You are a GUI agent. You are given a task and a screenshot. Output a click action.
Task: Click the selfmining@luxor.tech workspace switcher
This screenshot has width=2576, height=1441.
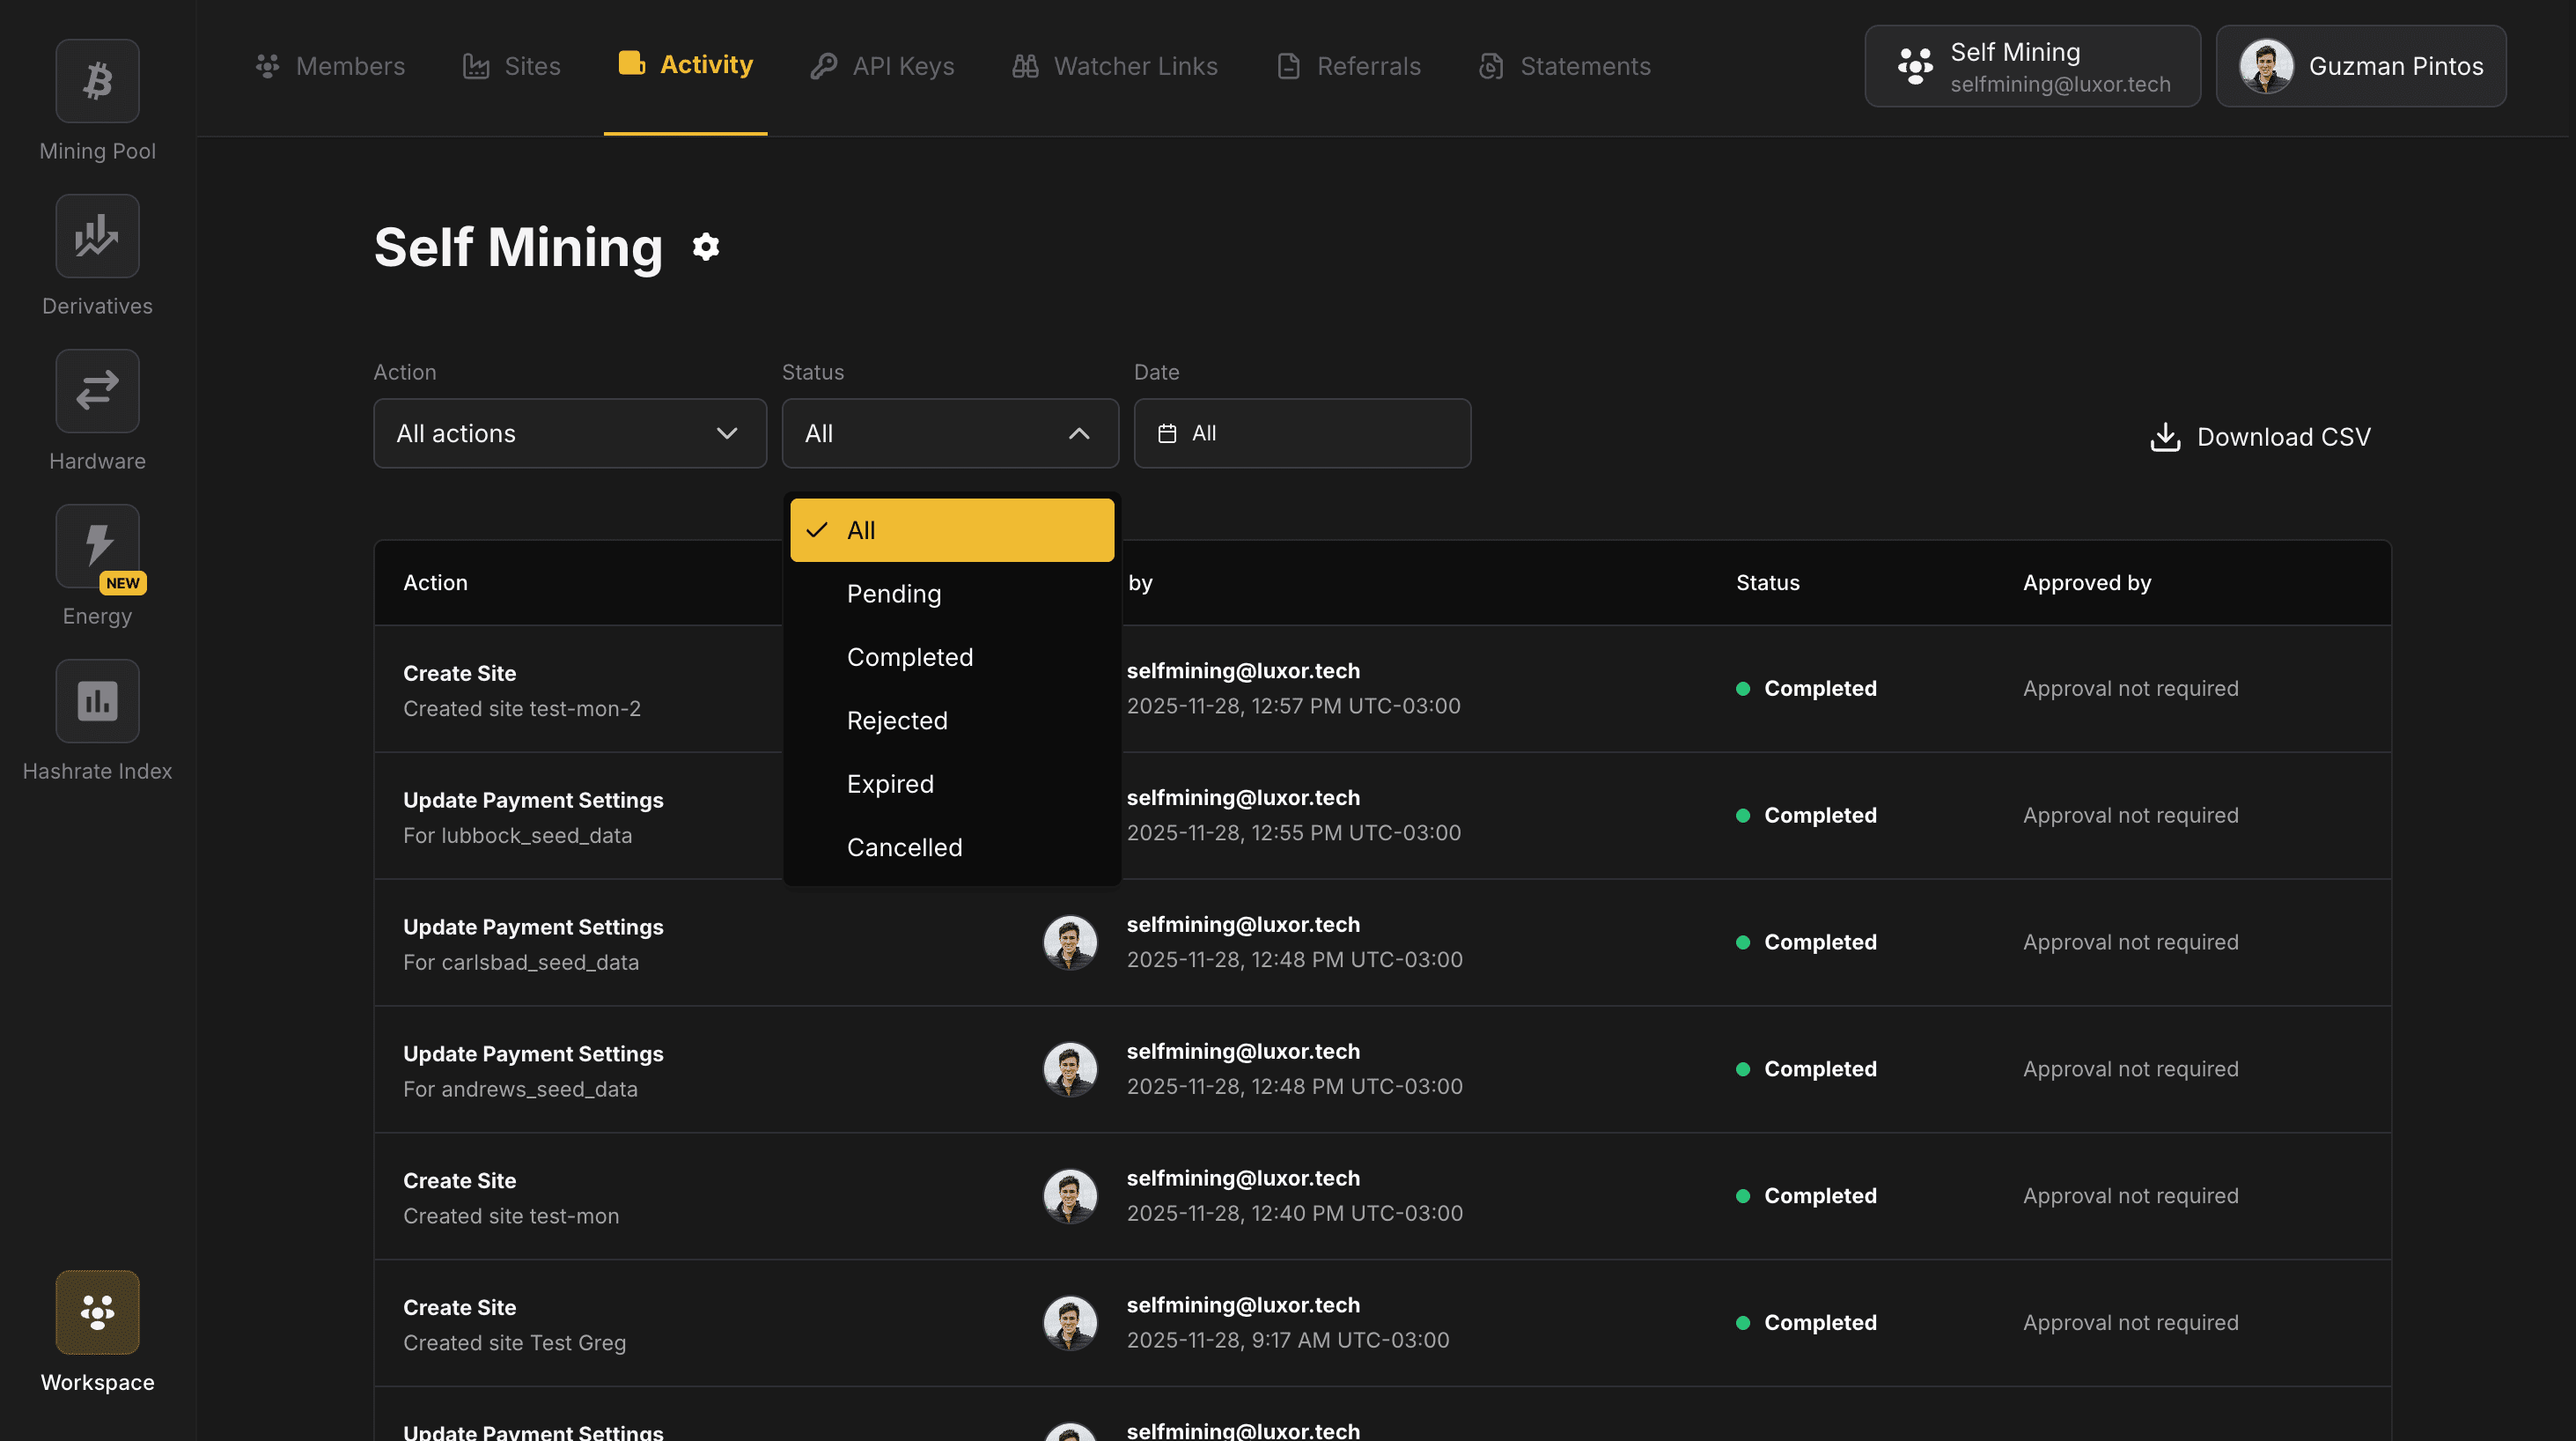[2032, 66]
